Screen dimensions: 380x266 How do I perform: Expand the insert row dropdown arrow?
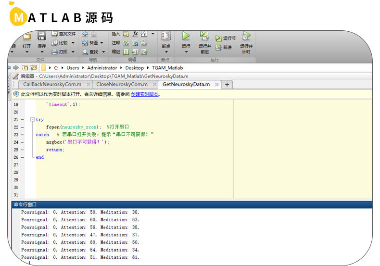coord(153,34)
